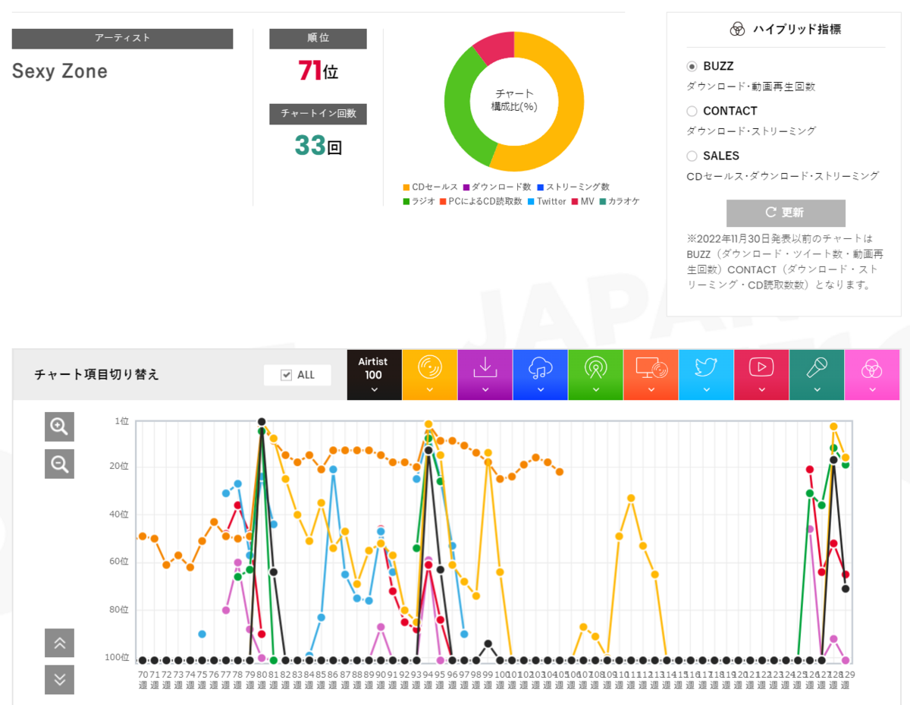Click the Twitter legend color square
This screenshot has width=910, height=705.
[x=531, y=201]
